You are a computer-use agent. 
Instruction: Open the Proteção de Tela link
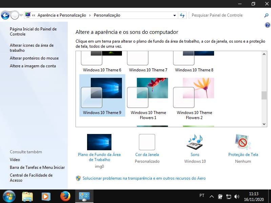243,155
